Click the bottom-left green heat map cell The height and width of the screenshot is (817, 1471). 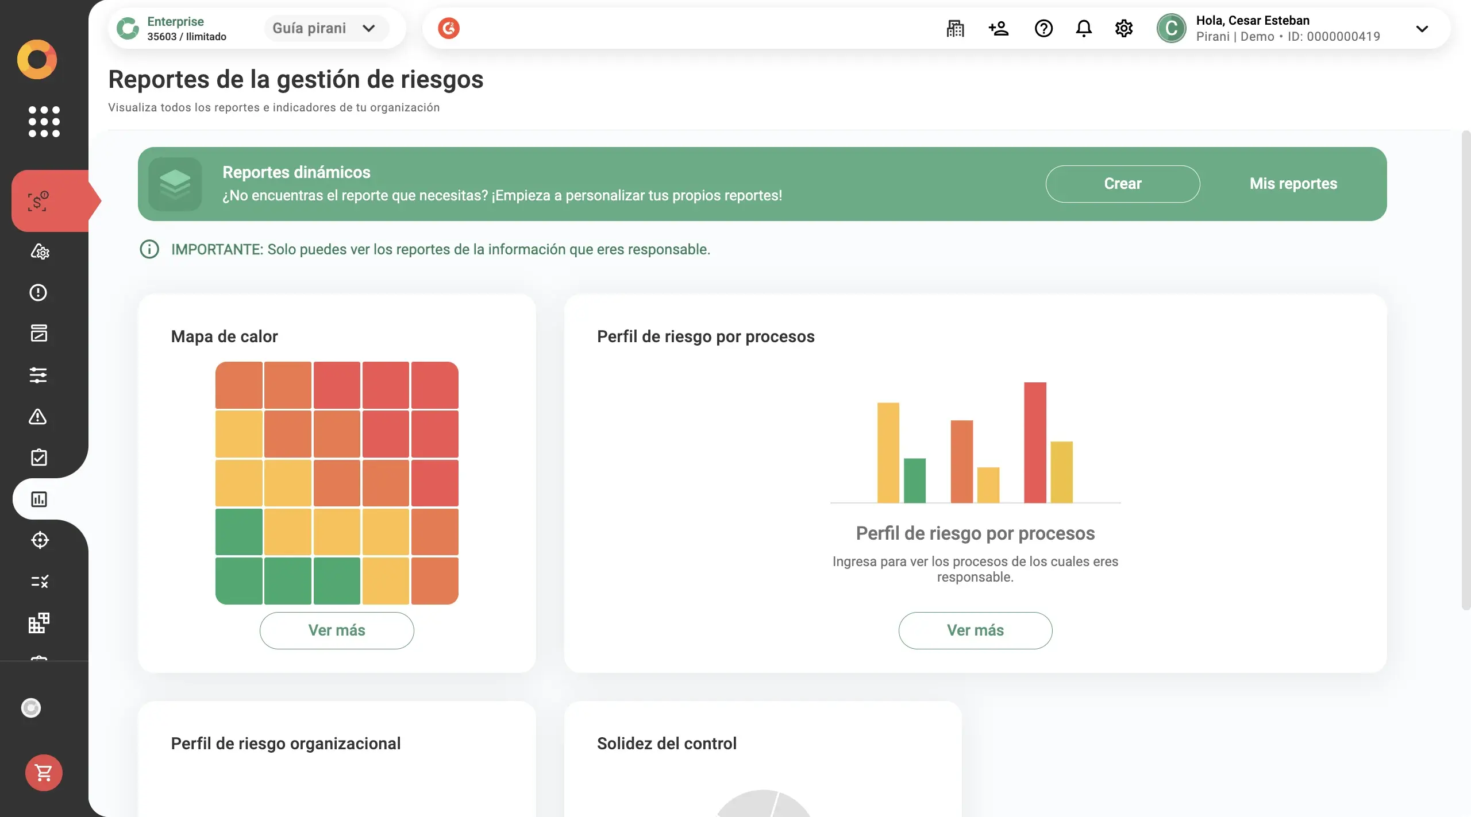click(x=238, y=580)
